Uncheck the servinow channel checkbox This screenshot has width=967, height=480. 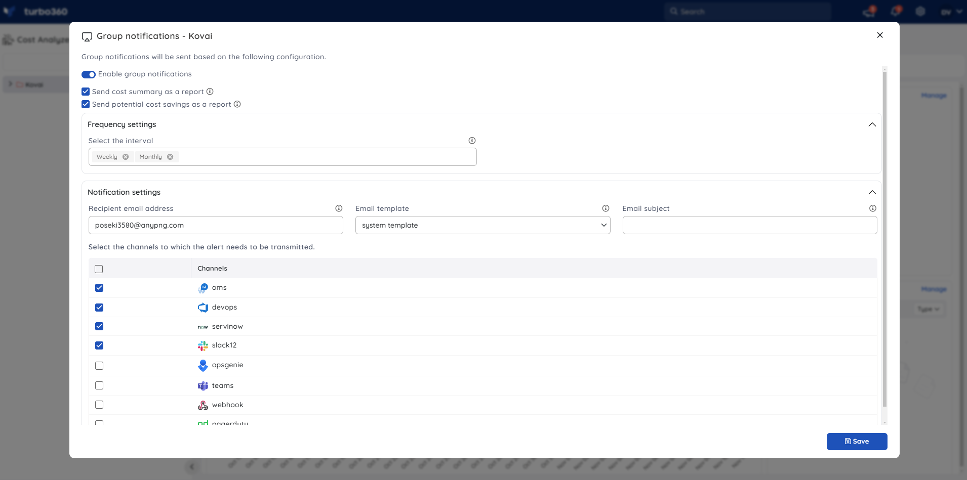pos(99,326)
